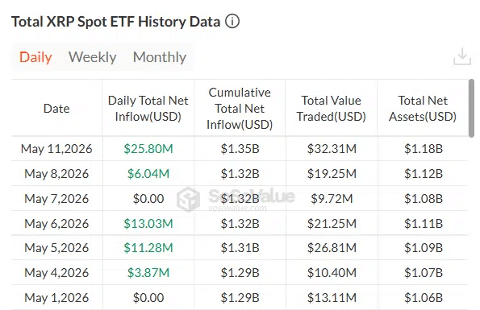Click the Date column header
480x310 pixels.
coord(56,109)
